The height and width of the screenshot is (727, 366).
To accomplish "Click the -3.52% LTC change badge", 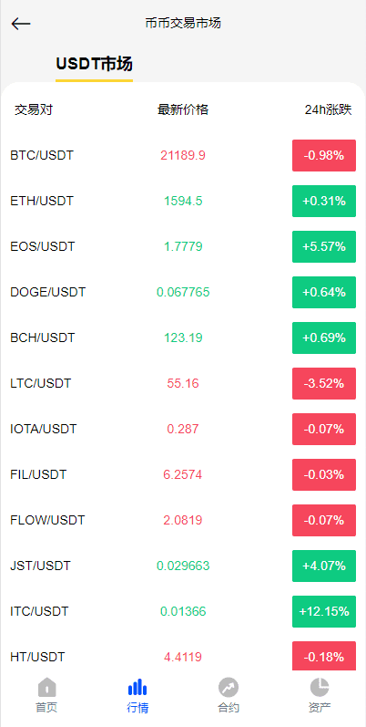I will point(324,383).
